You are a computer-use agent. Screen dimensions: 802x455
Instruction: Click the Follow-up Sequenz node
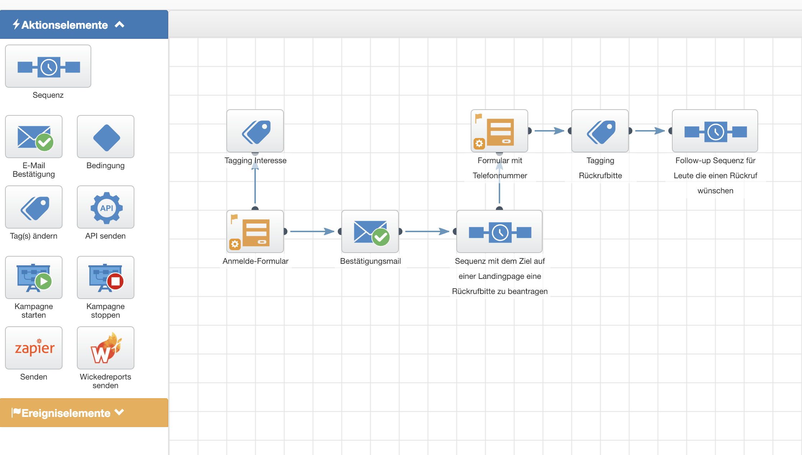click(715, 131)
